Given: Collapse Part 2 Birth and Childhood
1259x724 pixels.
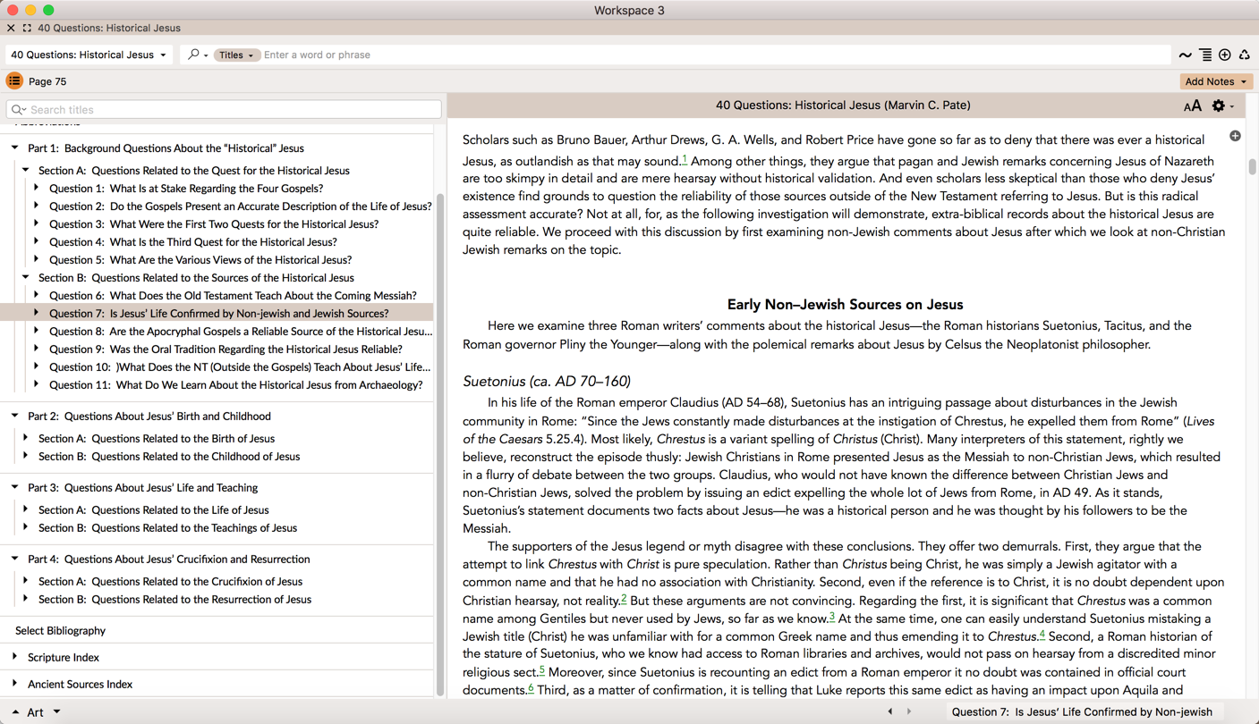Looking at the screenshot, I should coord(15,417).
